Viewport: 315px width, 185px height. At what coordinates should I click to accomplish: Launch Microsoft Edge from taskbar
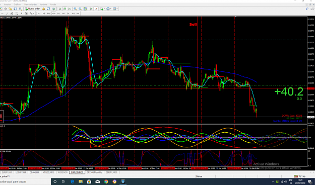click(x=72, y=181)
